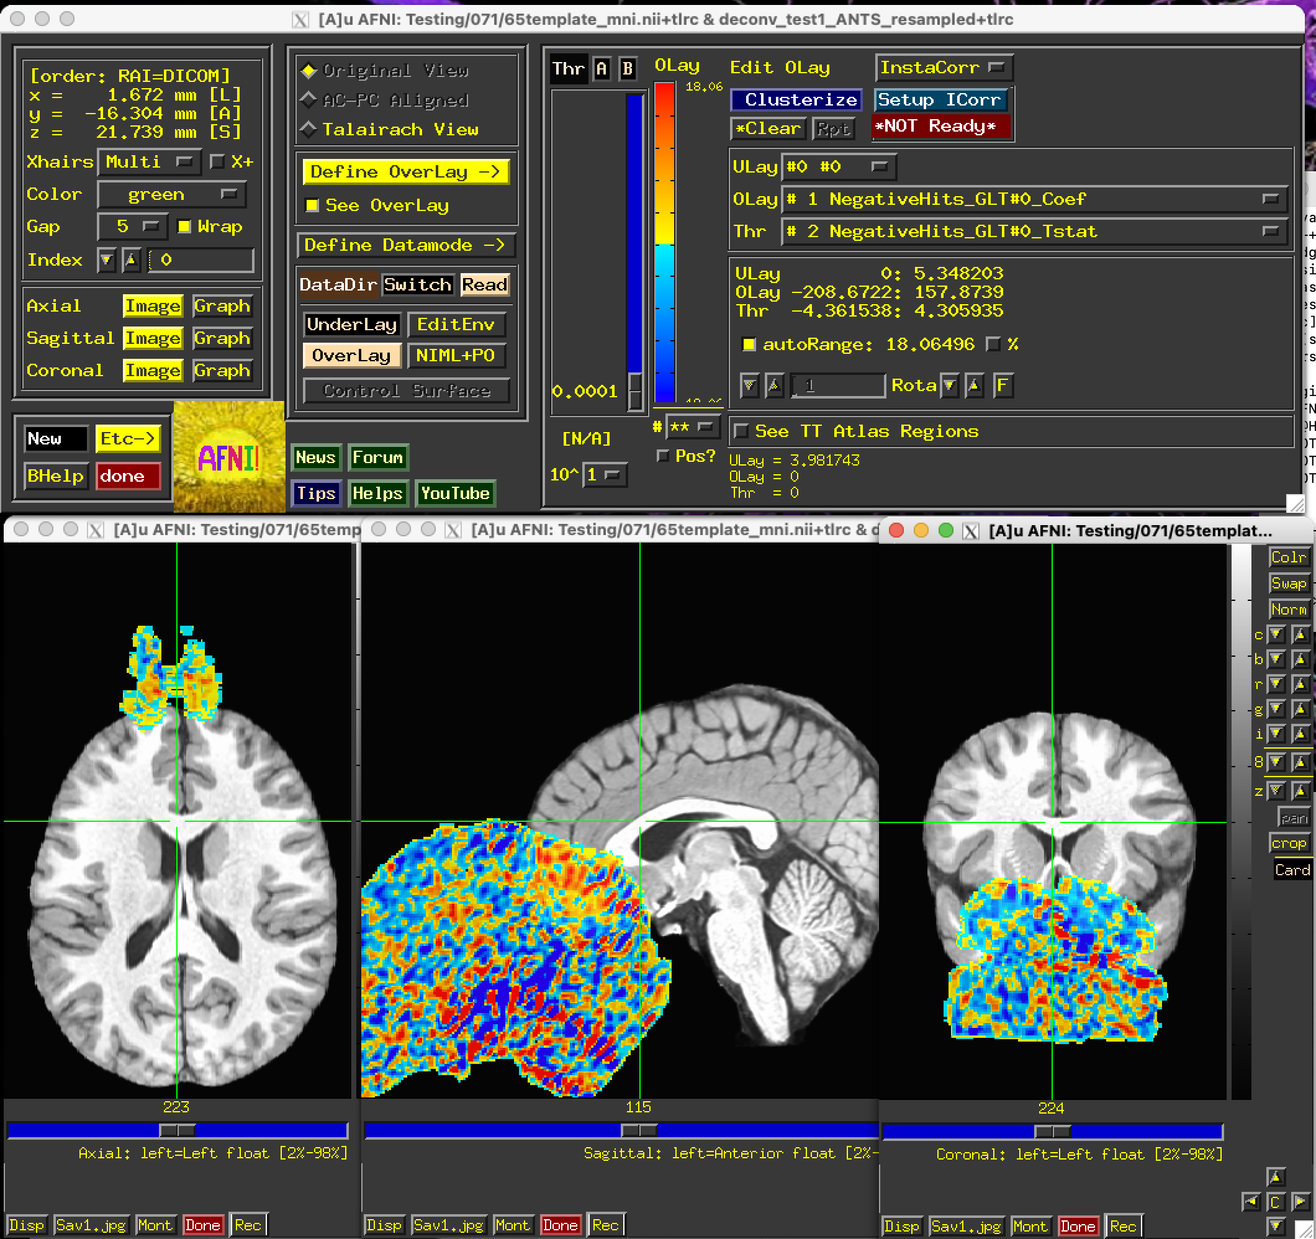Increase contrast with 'c' up arrow

click(1300, 634)
